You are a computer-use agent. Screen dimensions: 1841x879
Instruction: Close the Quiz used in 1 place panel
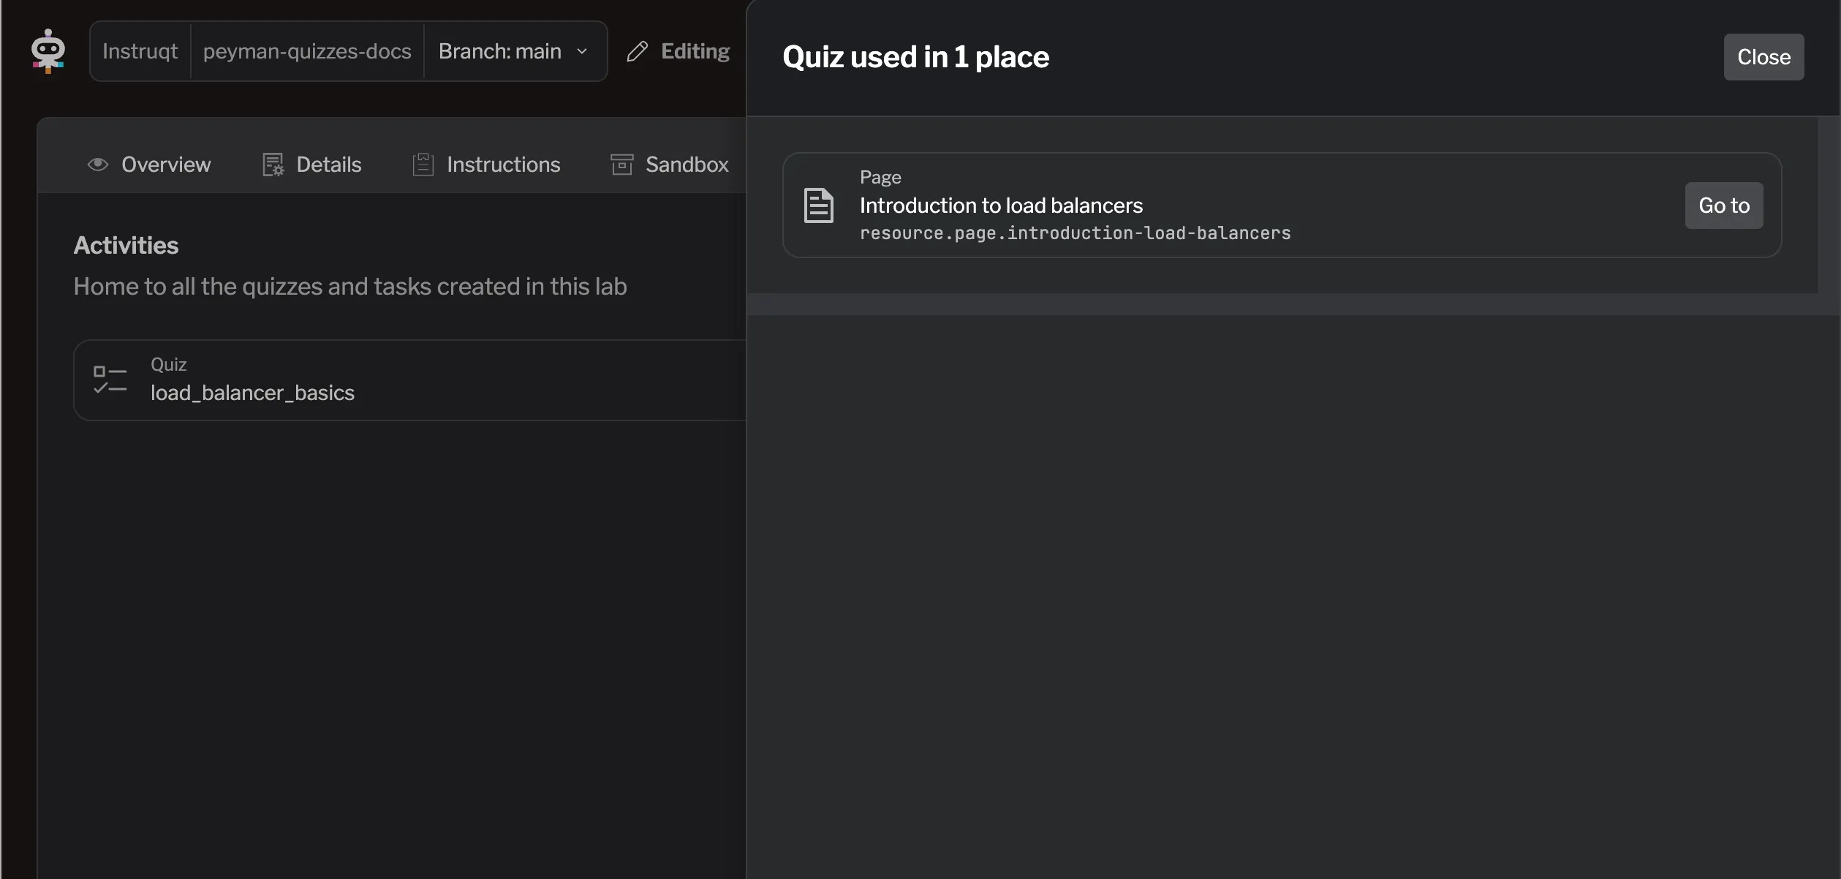coord(1763,56)
